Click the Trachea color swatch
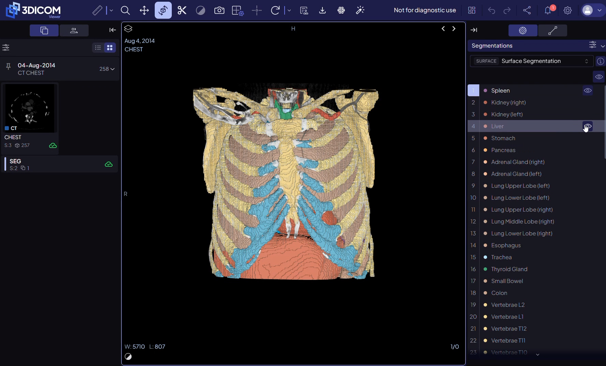The height and width of the screenshot is (366, 606). coord(485,257)
